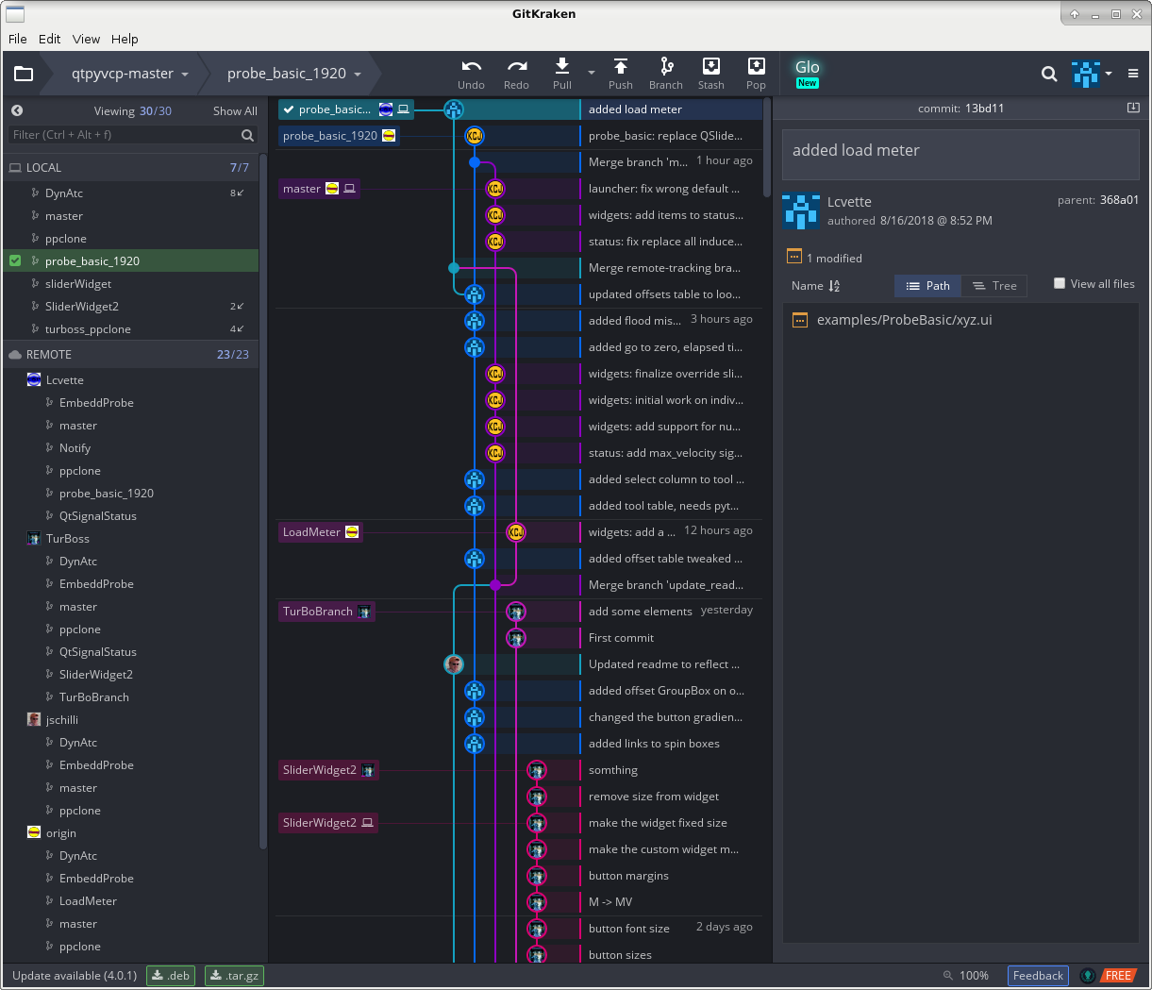Open the probe_basic_1920 branch dropdown
The width and height of the screenshot is (1152, 990).
294,74
